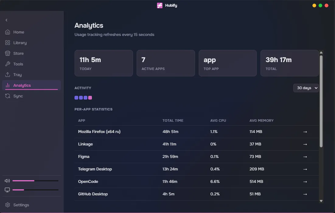Click the 39h 17m Total card
Viewport: 335px width, 213px height.
(x=289, y=63)
